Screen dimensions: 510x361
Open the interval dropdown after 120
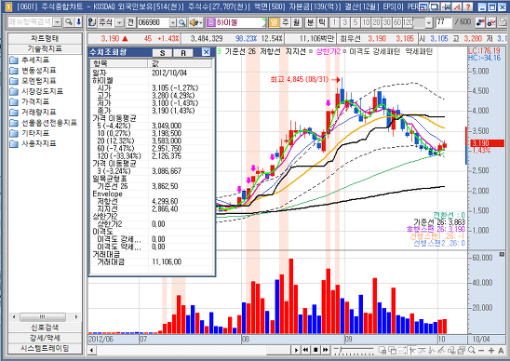click(x=429, y=22)
